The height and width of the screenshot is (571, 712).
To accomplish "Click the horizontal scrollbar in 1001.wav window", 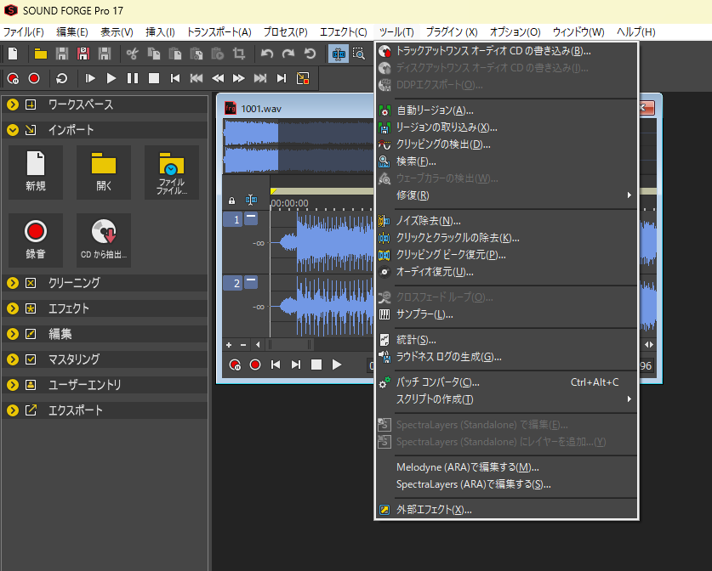I will tap(291, 345).
